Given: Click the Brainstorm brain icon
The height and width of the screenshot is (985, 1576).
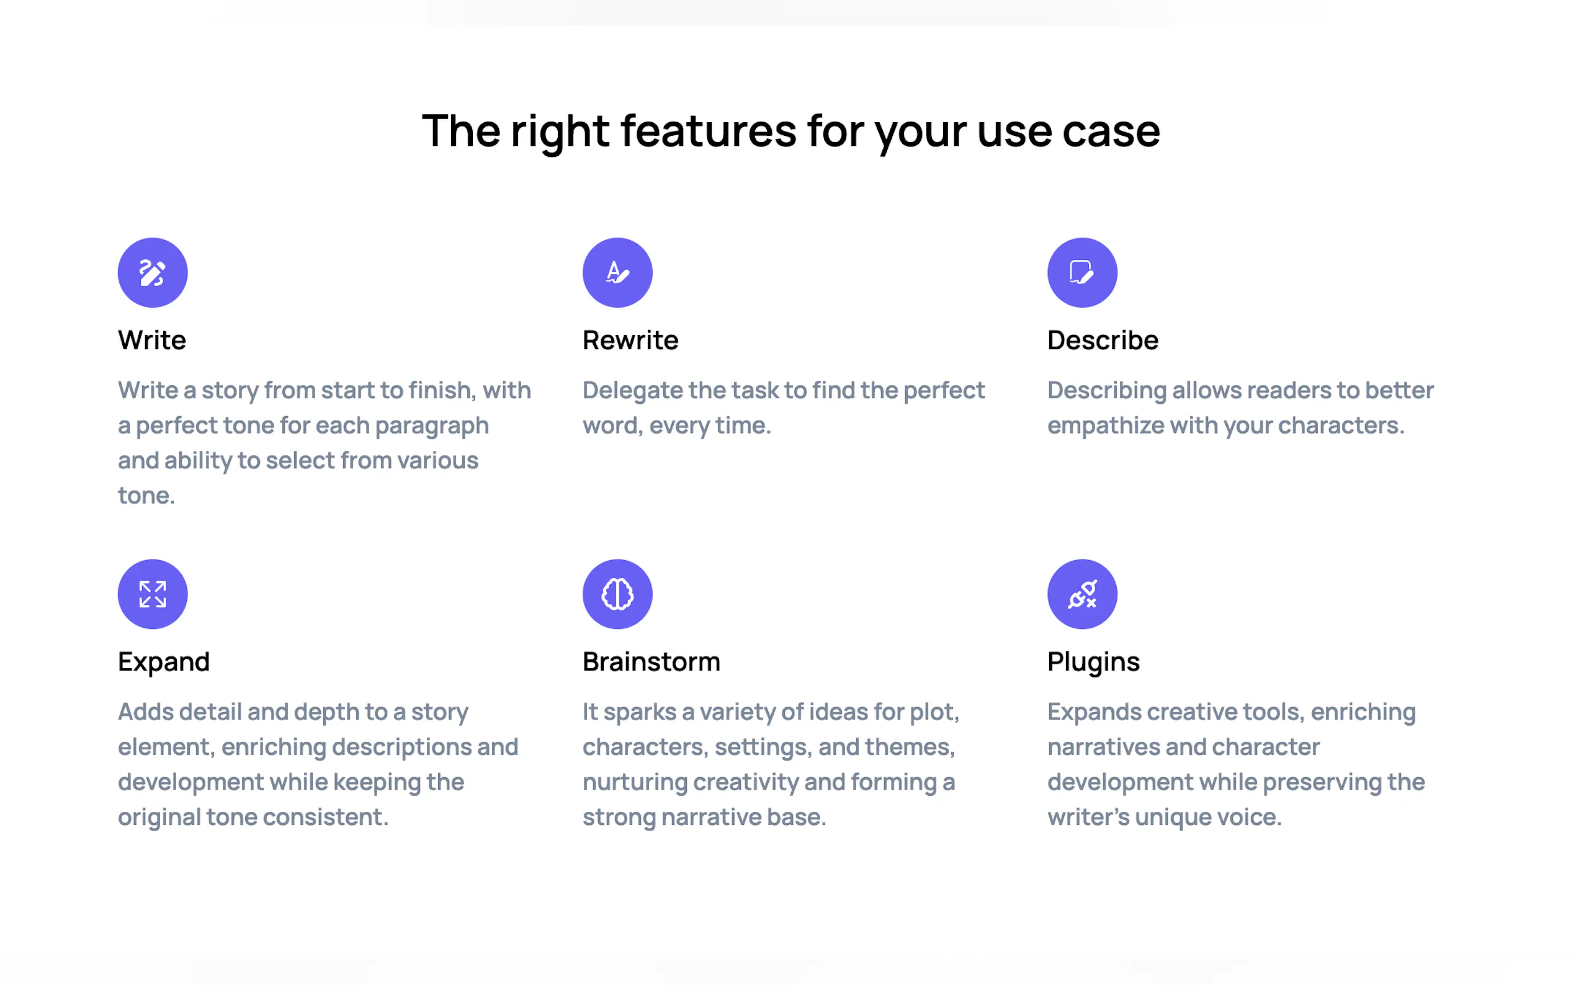Looking at the screenshot, I should pos(617,594).
